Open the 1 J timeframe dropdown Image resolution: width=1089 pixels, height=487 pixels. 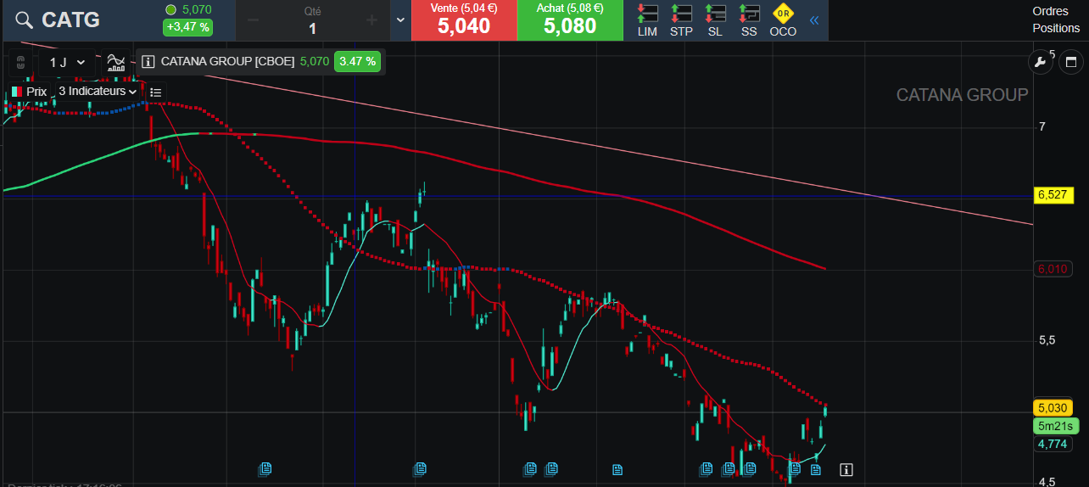68,62
